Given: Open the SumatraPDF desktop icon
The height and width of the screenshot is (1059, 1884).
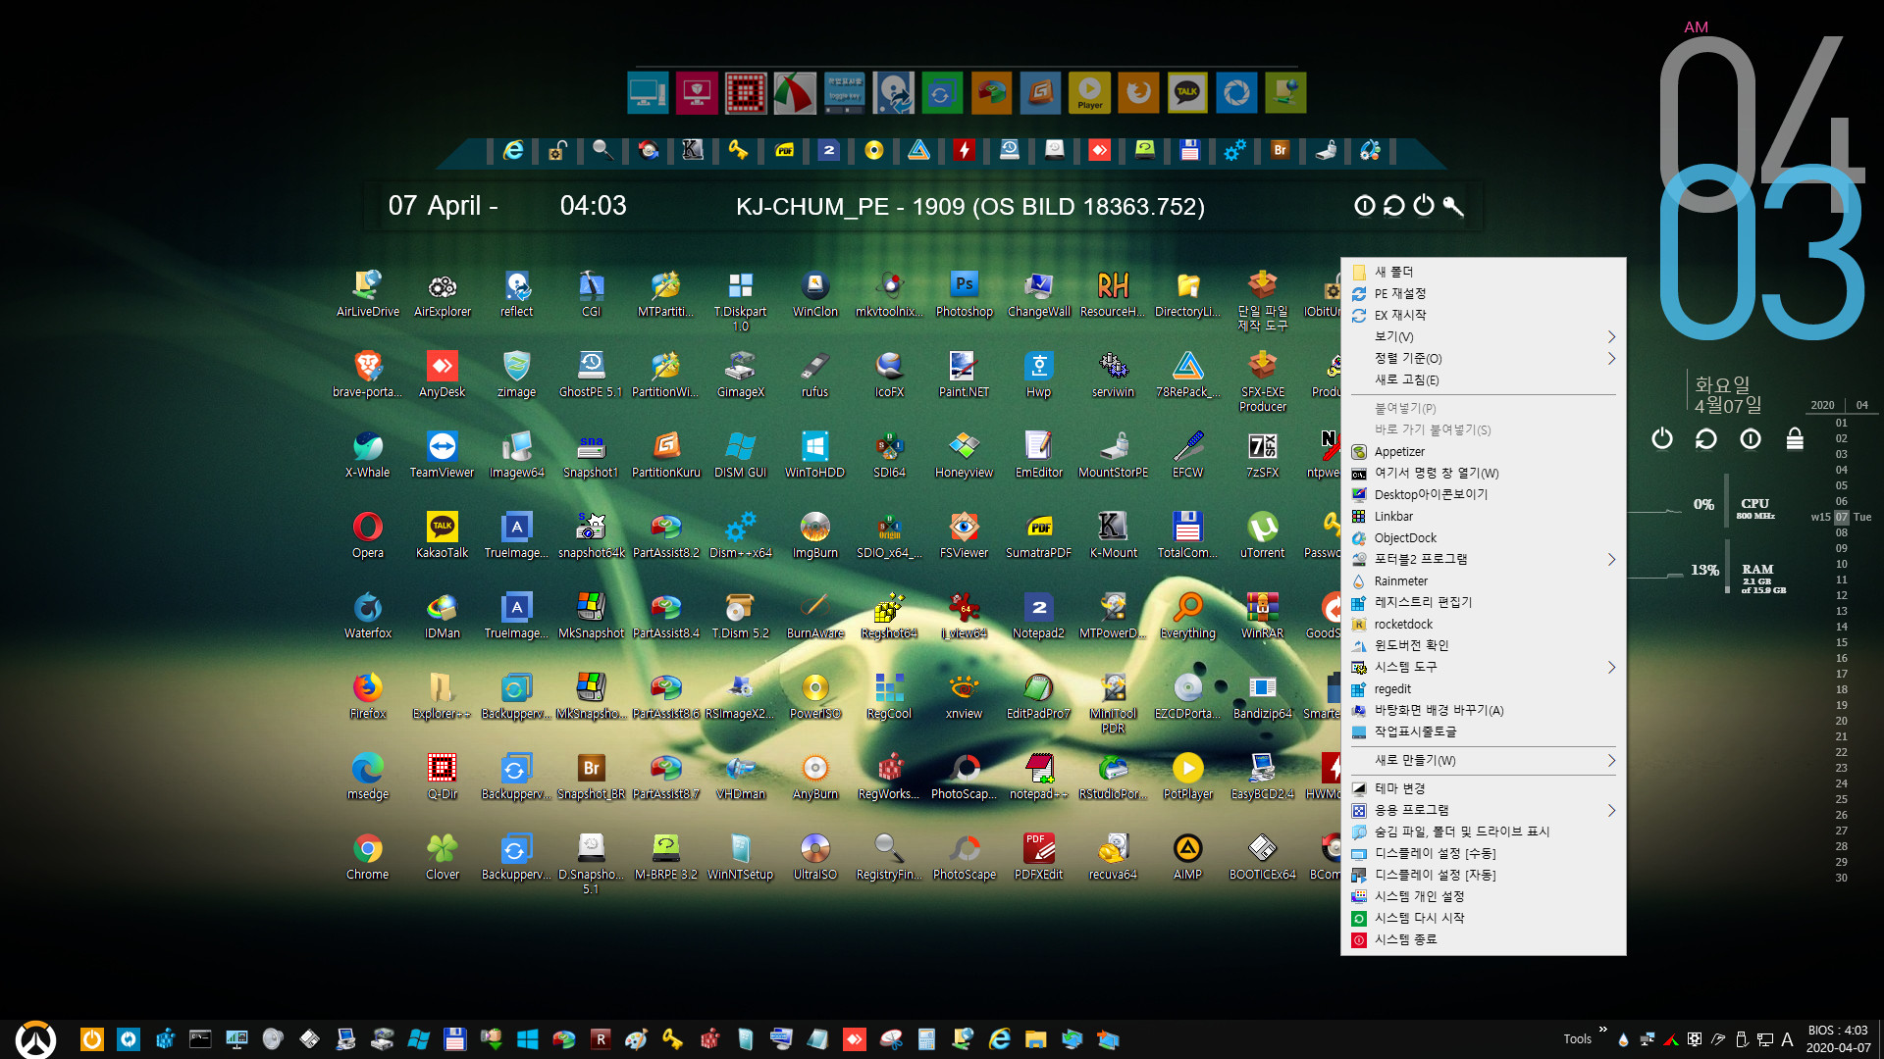Looking at the screenshot, I should 1038,534.
